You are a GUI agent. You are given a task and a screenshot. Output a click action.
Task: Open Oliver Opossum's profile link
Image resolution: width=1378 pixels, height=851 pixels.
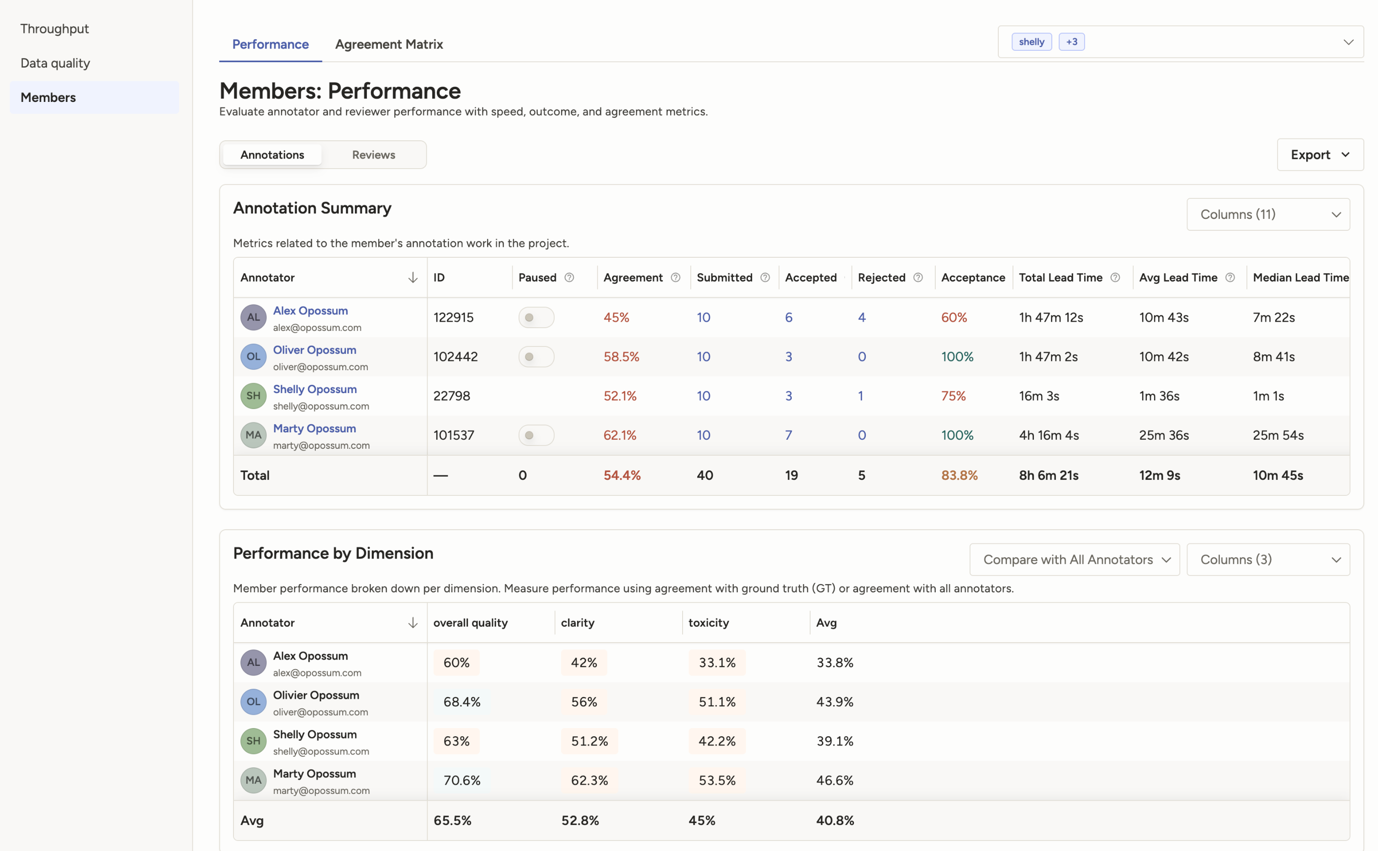coord(314,350)
